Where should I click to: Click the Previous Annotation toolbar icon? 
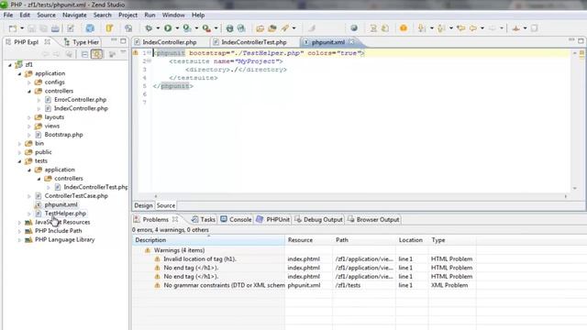(x=441, y=28)
